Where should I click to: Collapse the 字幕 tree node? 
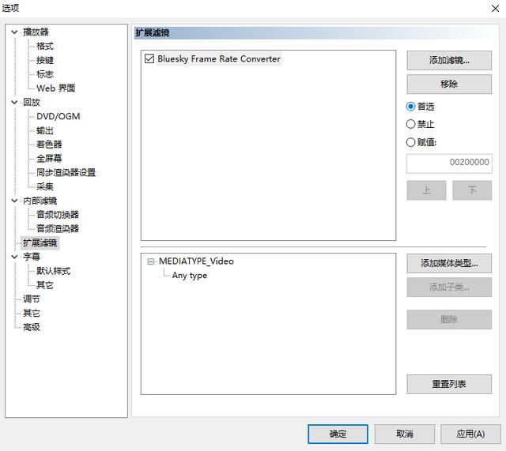tap(14, 257)
